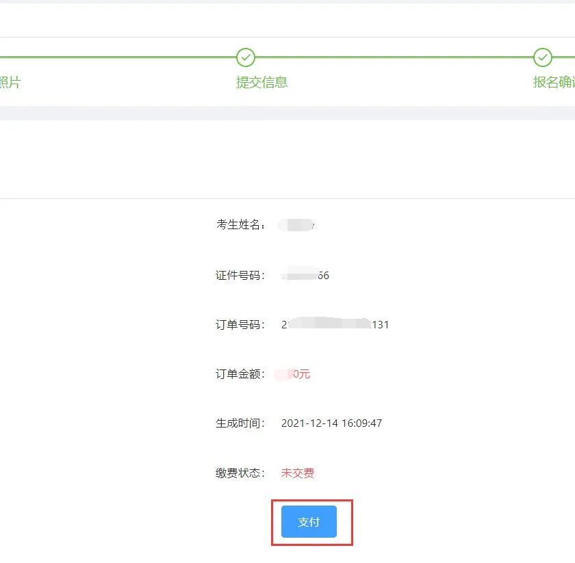
Task: Click the red 未交费 payment status
Action: 298,473
